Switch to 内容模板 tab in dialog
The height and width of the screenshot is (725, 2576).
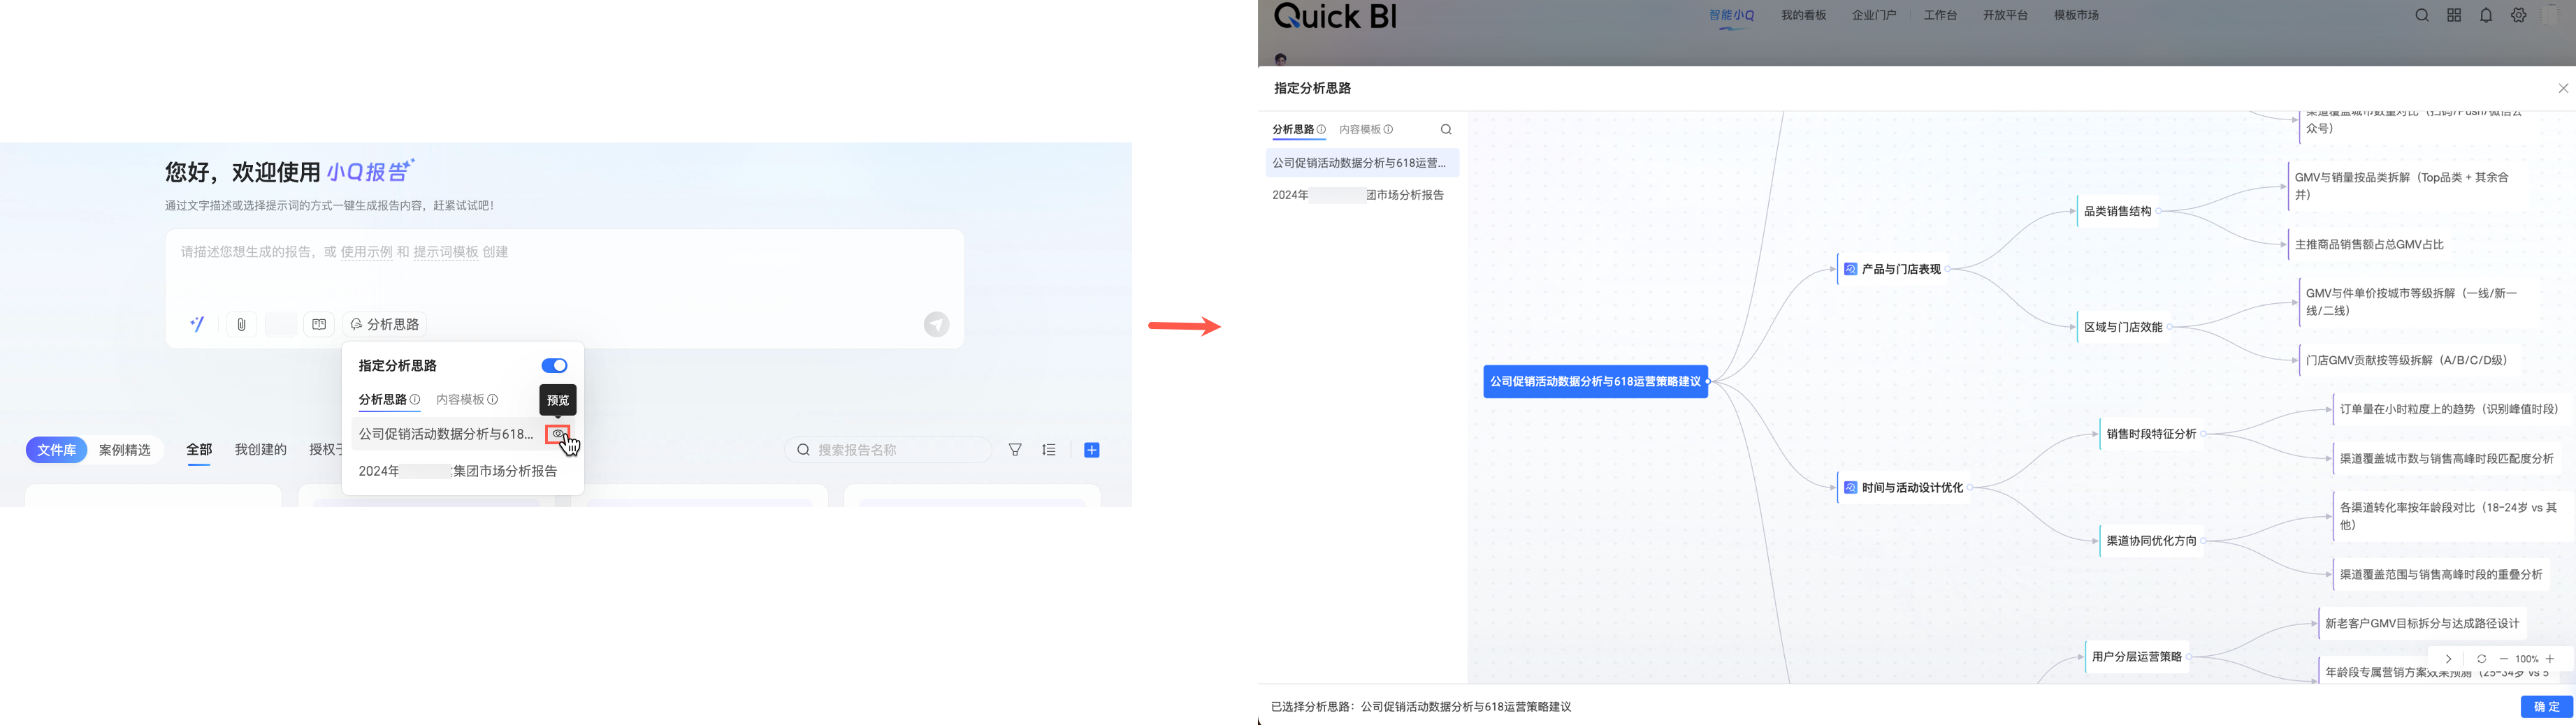pyautogui.click(x=1360, y=129)
